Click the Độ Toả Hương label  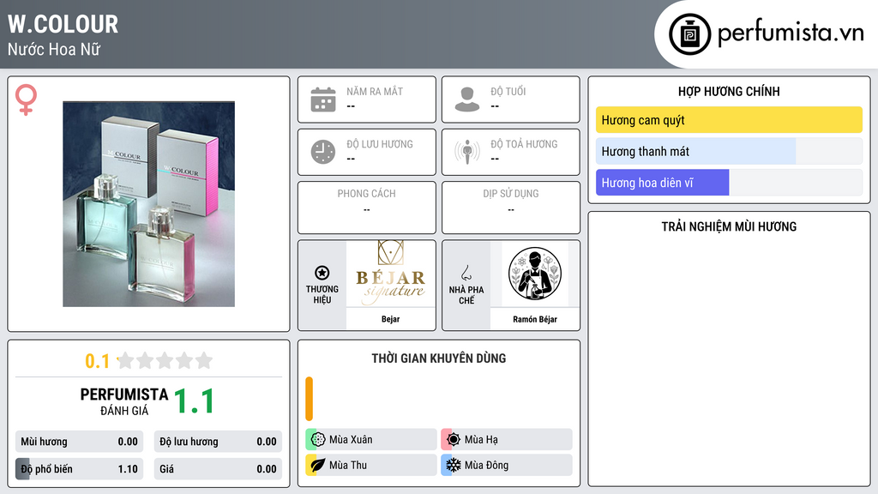[x=524, y=144]
